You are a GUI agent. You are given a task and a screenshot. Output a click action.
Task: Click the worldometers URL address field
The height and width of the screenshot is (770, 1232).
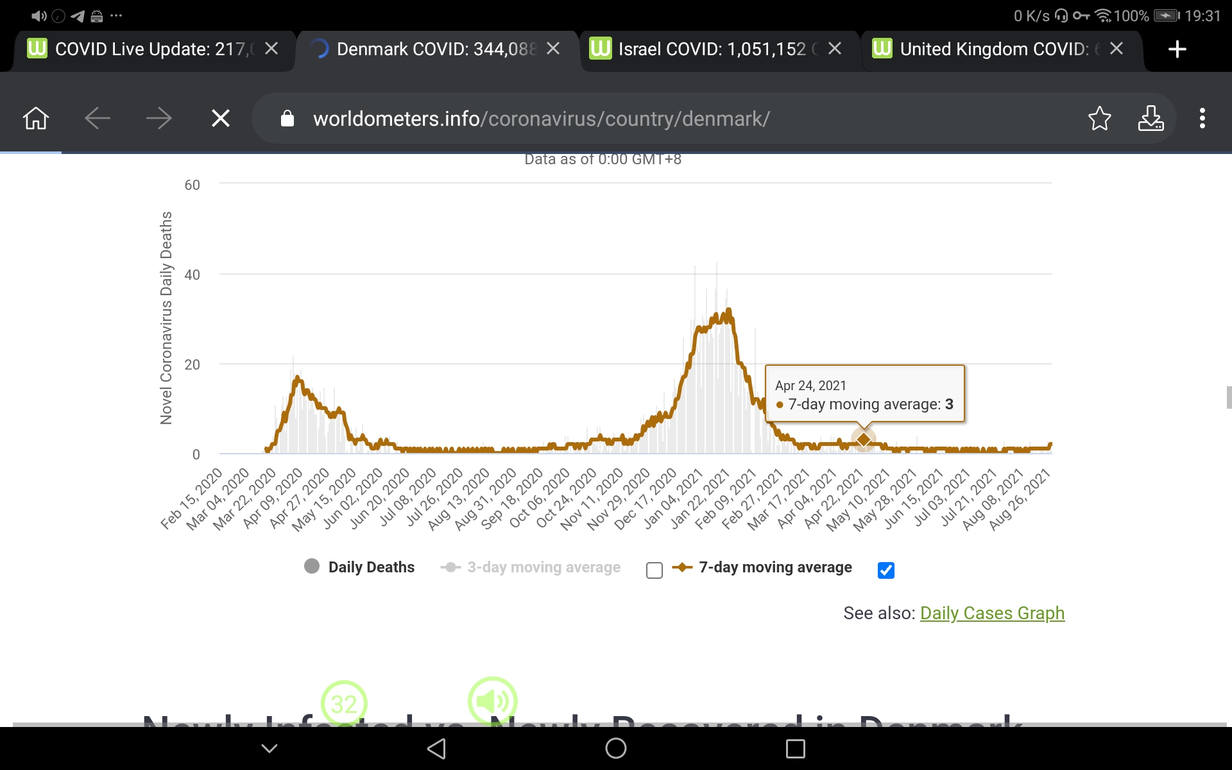[540, 119]
